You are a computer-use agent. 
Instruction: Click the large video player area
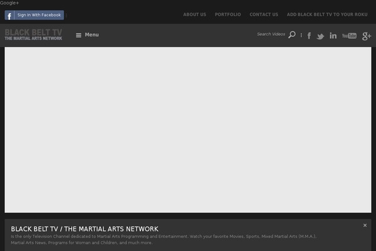188,130
